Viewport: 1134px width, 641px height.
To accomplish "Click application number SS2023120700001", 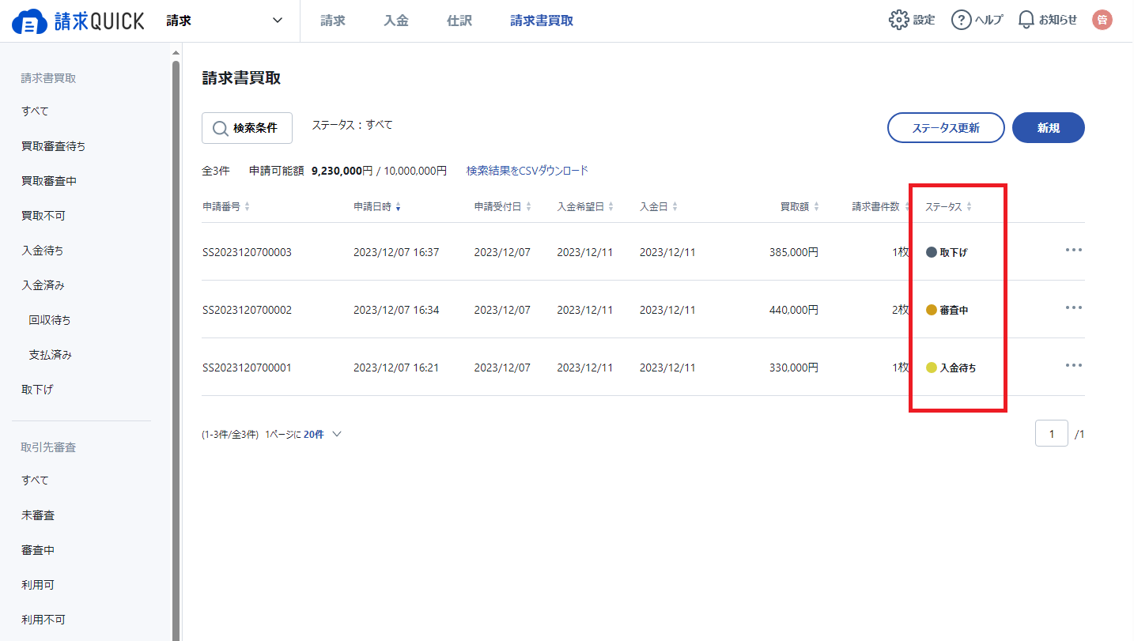I will pos(247,368).
